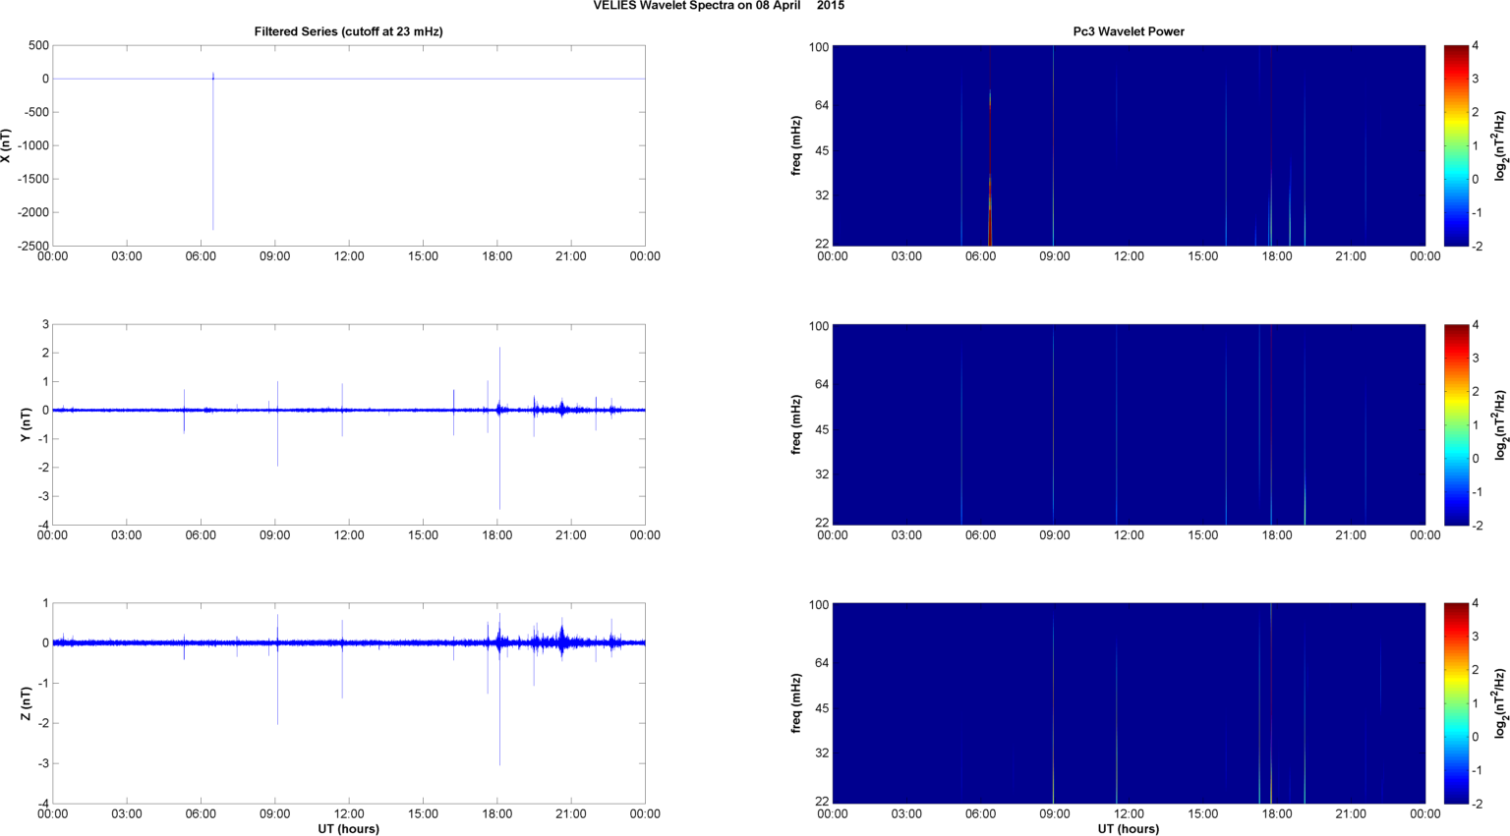The height and width of the screenshot is (836, 1510).
Task: Click the '12:00' time tick under the X series plot
Action: coord(349,256)
